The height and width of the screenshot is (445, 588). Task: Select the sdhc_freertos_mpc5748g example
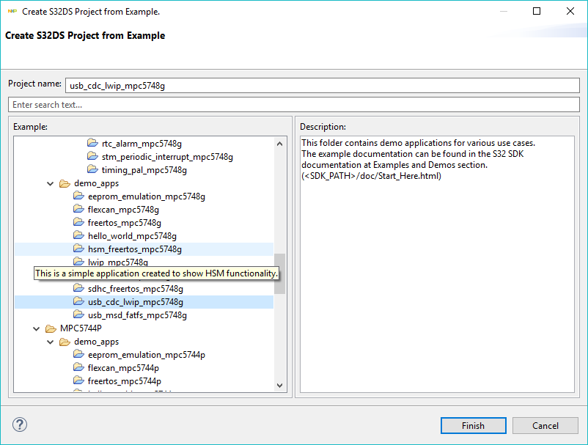[x=135, y=289]
